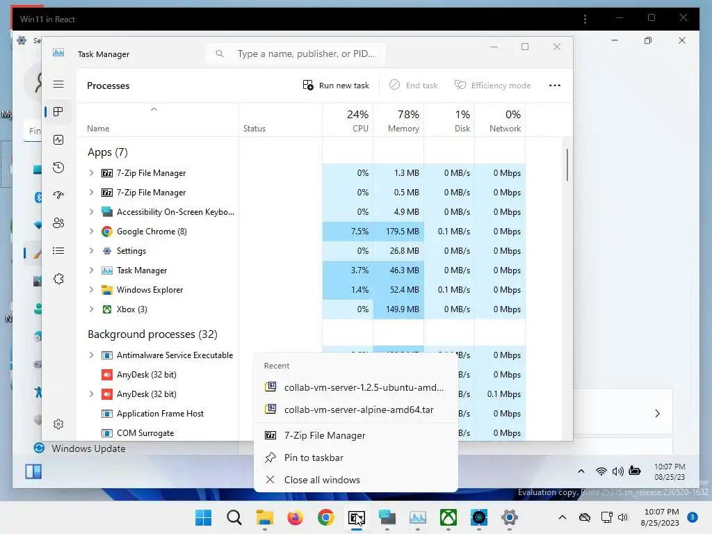This screenshot has height=534, width=712.
Task: Click Run new task button
Action: tap(336, 86)
